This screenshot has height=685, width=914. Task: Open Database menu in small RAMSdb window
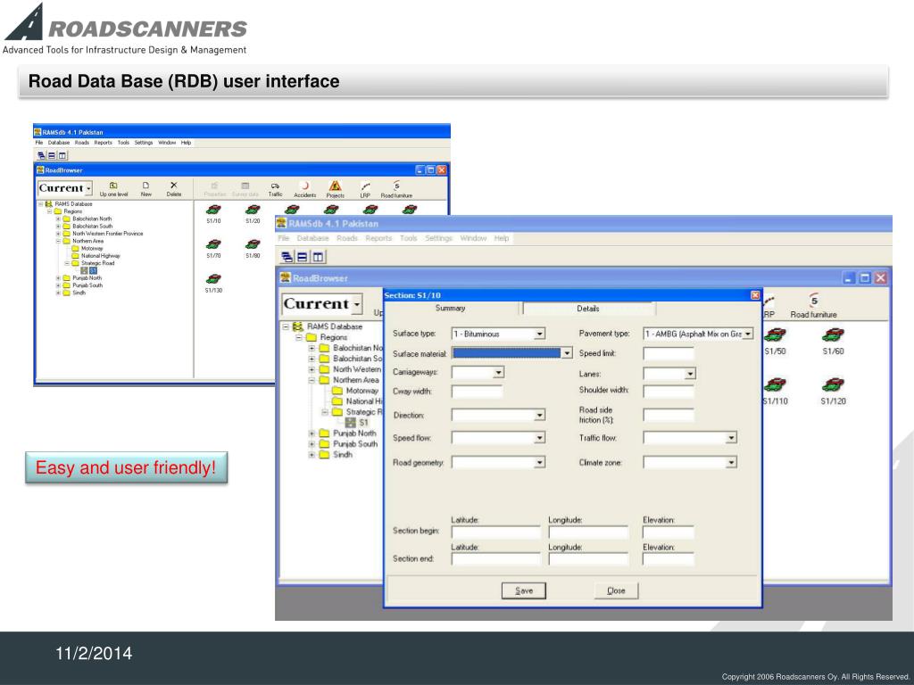59,143
